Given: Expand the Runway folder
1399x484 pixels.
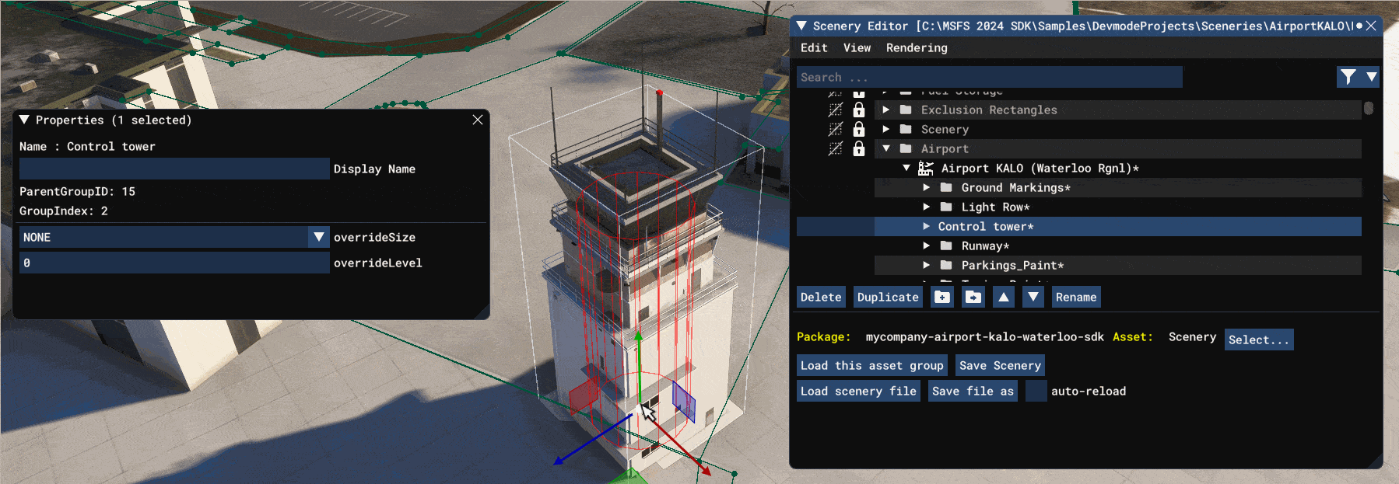Looking at the screenshot, I should [926, 245].
